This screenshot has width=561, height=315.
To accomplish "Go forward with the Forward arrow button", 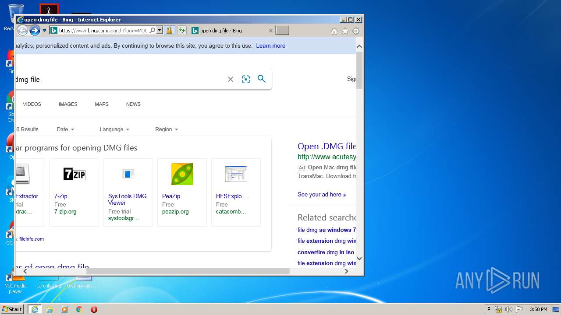I will tap(35, 30).
